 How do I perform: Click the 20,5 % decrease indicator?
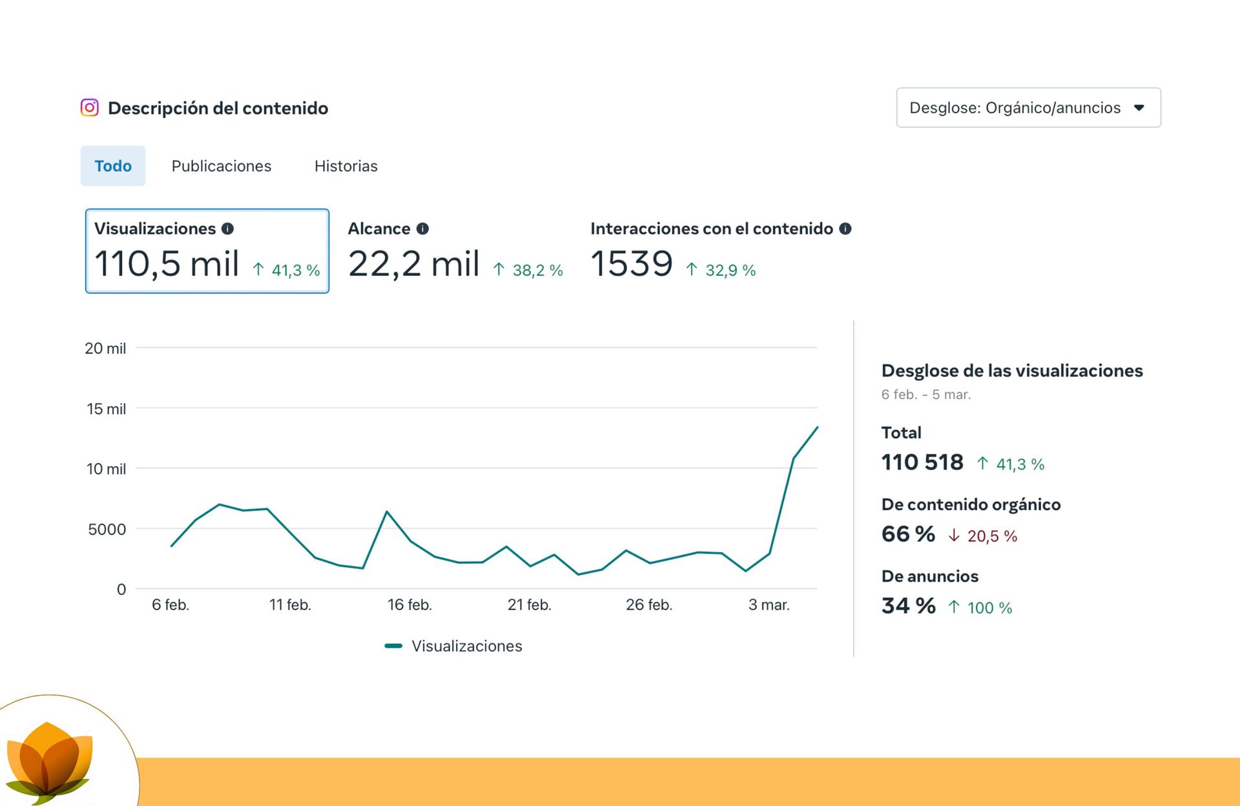pos(982,536)
